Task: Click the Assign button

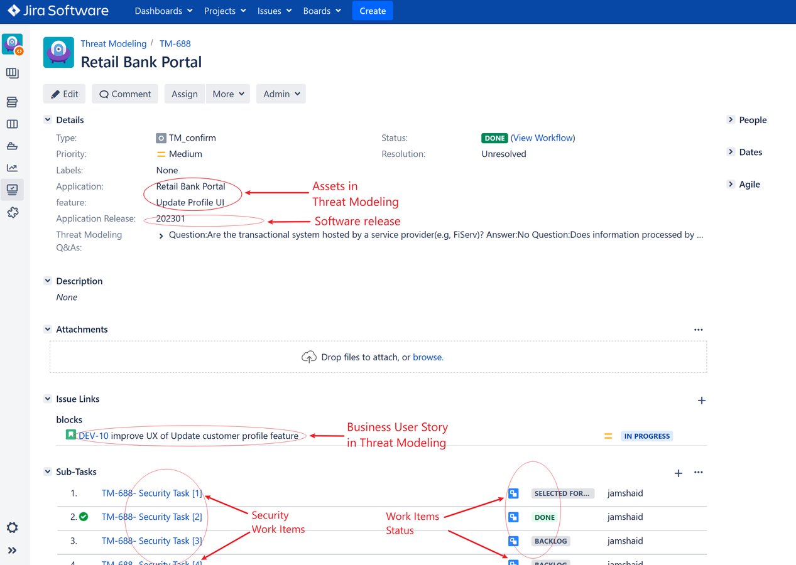Action: point(185,94)
